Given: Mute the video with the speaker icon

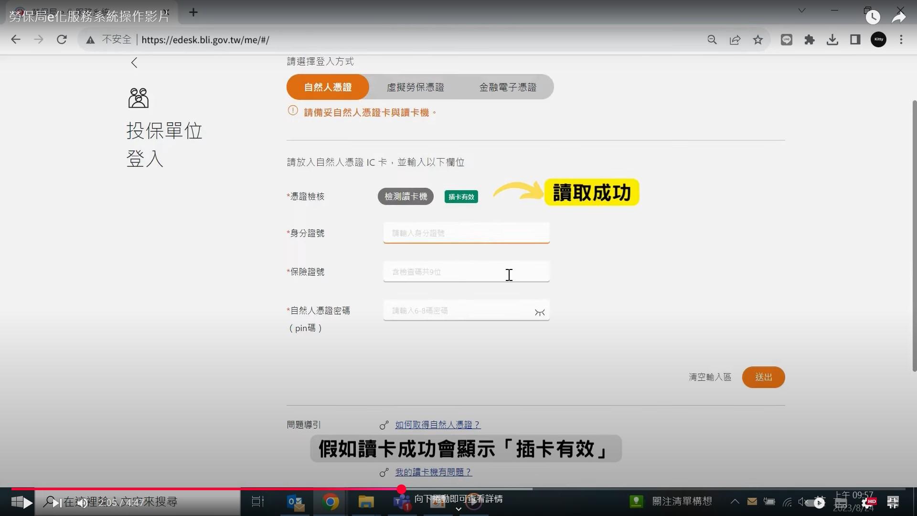Looking at the screenshot, I should click(x=82, y=503).
